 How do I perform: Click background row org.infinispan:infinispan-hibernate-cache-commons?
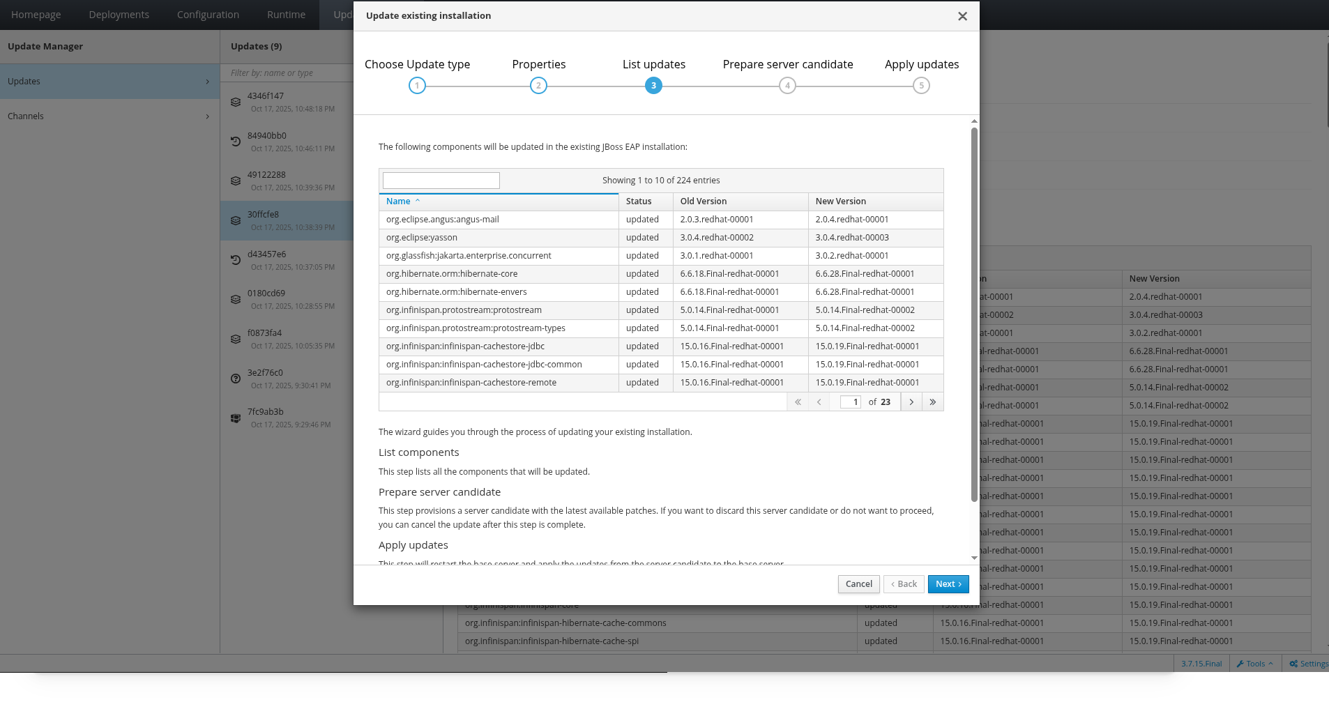point(884,623)
